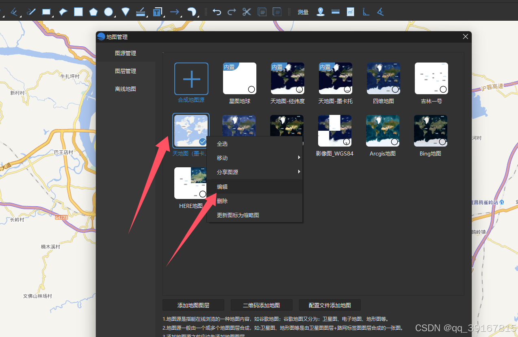Click the azimuth angle icon at toolbar end

380,12
